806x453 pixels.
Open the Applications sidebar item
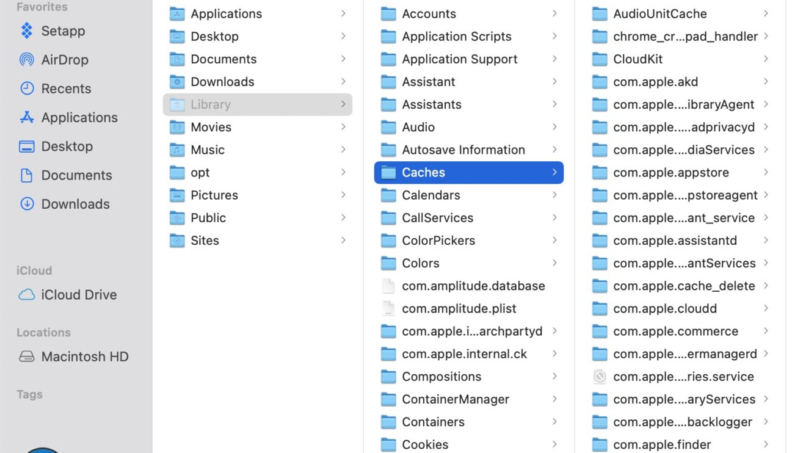(79, 117)
